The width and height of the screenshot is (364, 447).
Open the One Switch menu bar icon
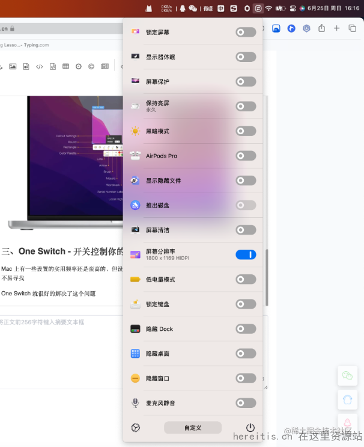258,8
